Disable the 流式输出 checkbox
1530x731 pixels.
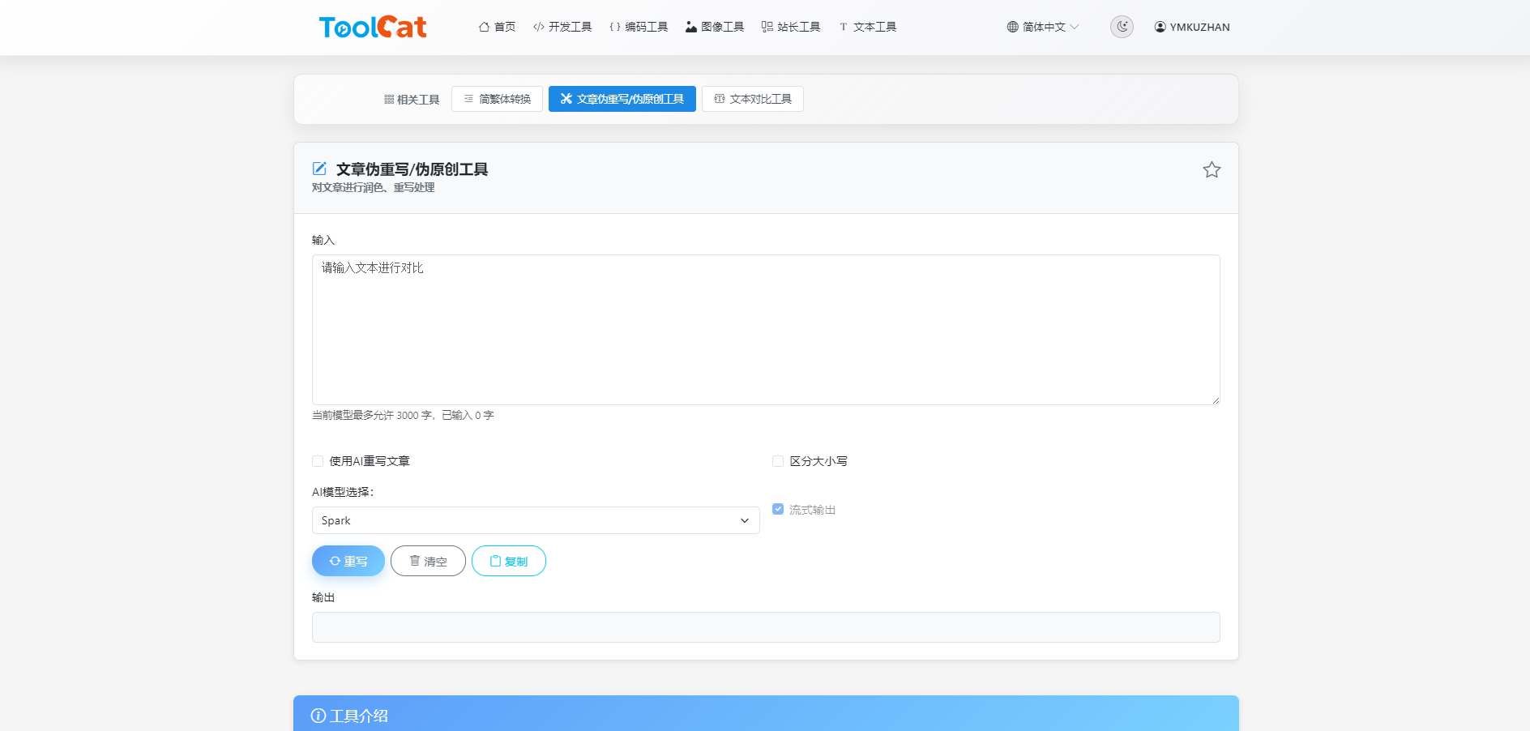(777, 509)
